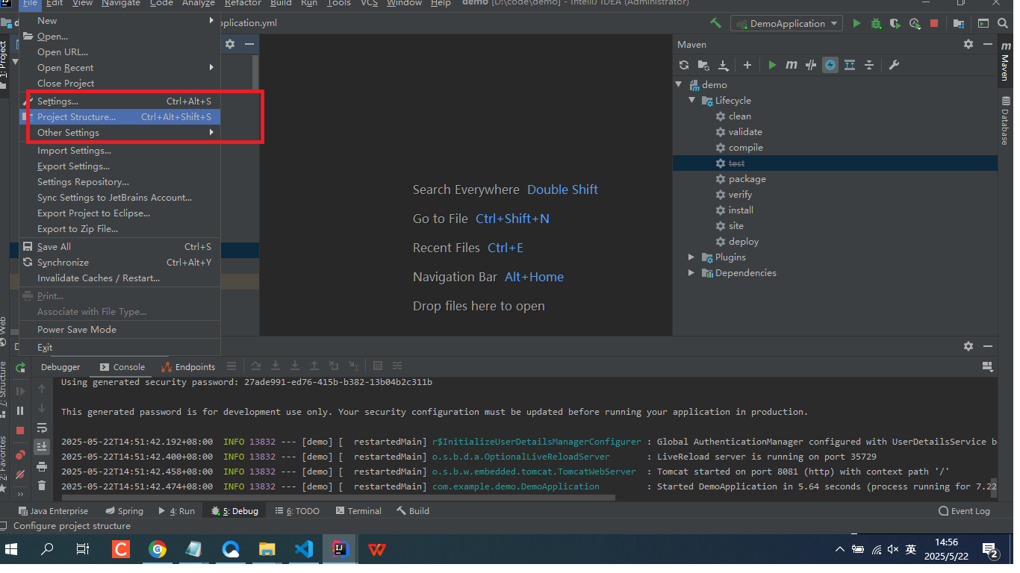
Task: Clear all console output trash icon
Action: [x=42, y=486]
